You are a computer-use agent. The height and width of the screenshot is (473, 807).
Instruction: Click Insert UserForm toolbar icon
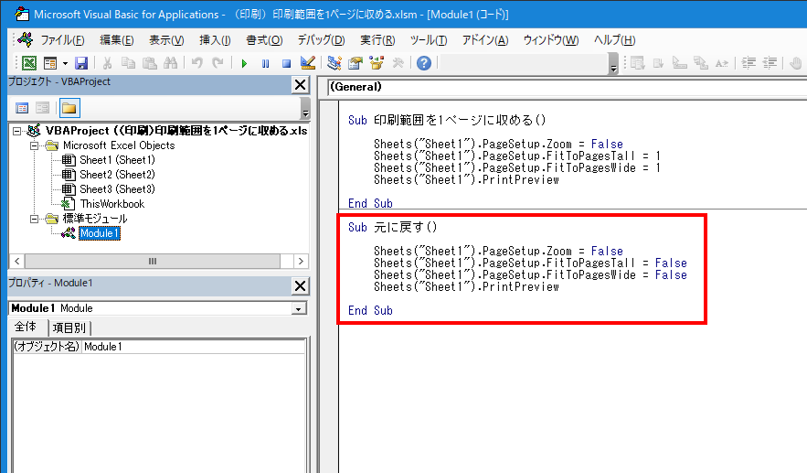[x=50, y=63]
